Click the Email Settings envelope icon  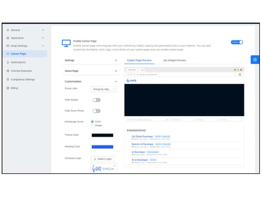pos(8,46)
